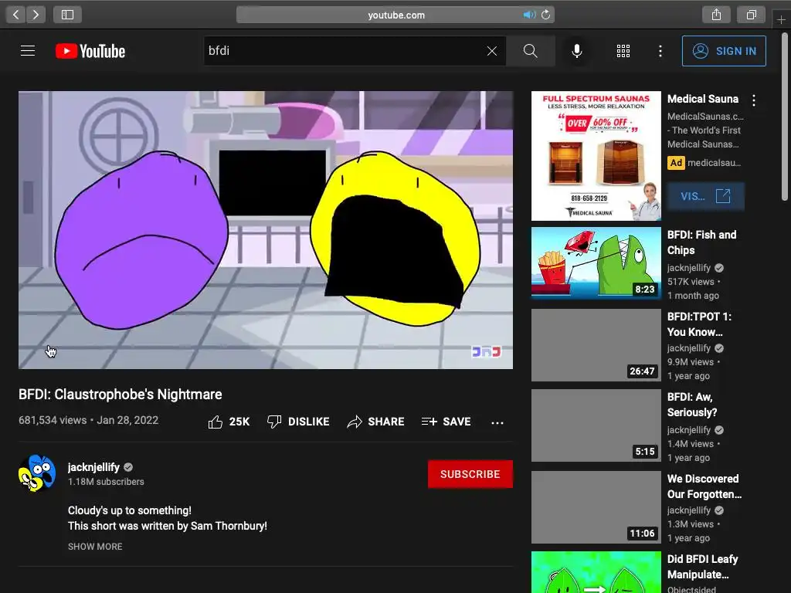The height and width of the screenshot is (593, 791).
Task: Click the text 1.18M subscribers
Action: (106, 482)
